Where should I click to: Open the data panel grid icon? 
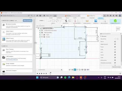click(37, 15)
